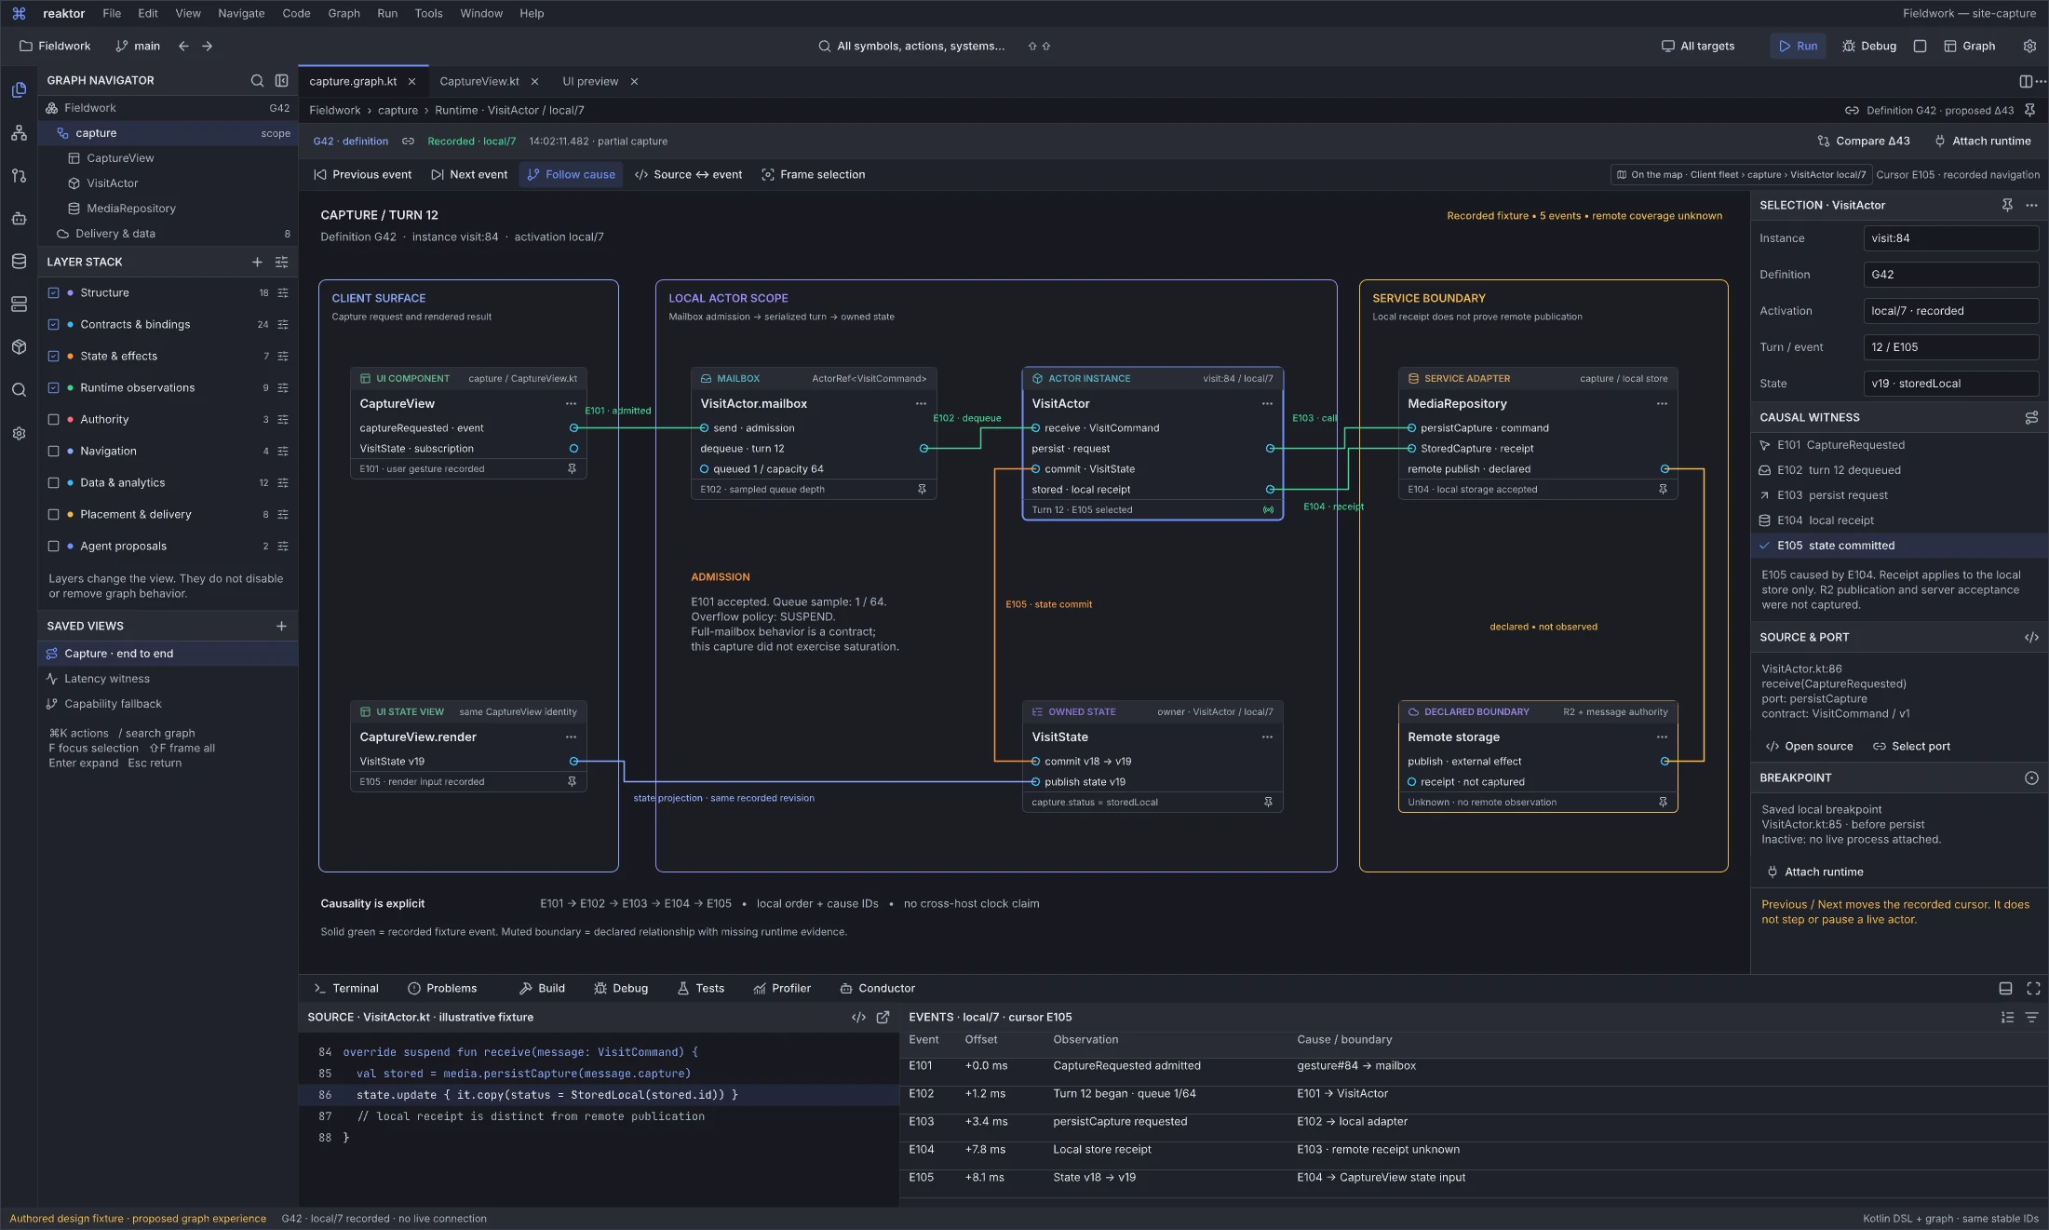Image resolution: width=2049 pixels, height=1230 pixels.
Task: Open the MediaRepository node more-options menu
Action: pyautogui.click(x=1662, y=403)
